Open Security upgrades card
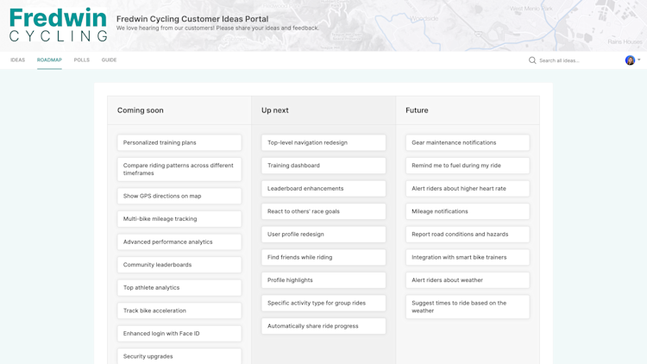 [x=179, y=356]
